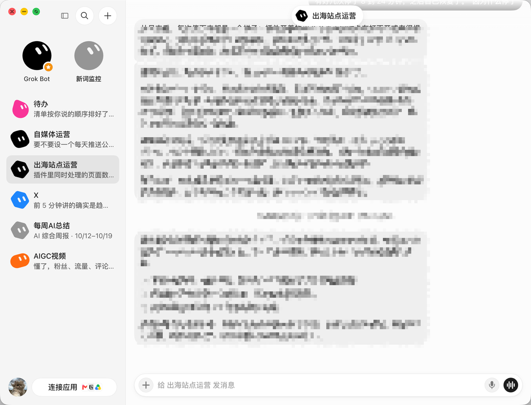
Task: Click the 新词监控 label
Action: [x=88, y=79]
